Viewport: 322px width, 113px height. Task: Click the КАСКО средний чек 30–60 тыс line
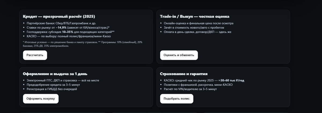coord(204,80)
